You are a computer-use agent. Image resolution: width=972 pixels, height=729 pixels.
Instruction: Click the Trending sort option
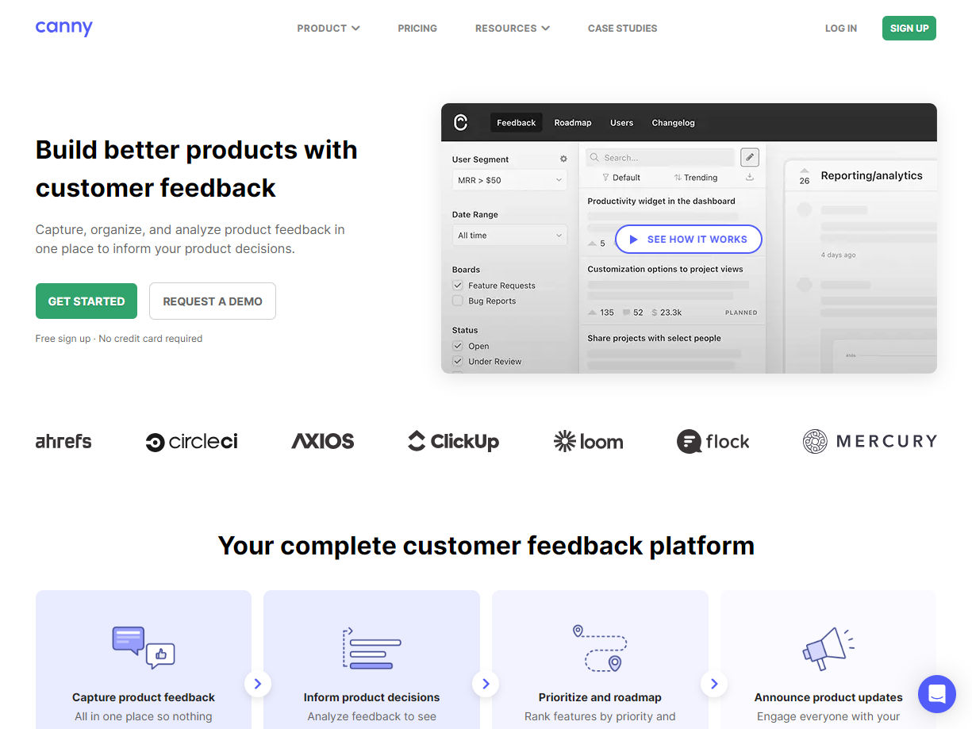click(695, 178)
